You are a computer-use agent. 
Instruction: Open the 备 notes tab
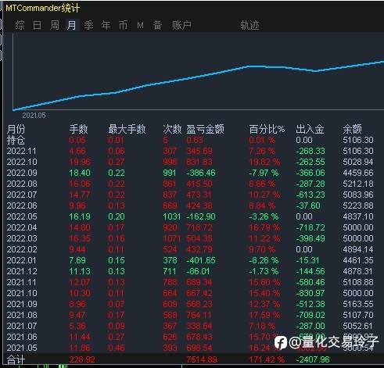pyautogui.click(x=157, y=25)
